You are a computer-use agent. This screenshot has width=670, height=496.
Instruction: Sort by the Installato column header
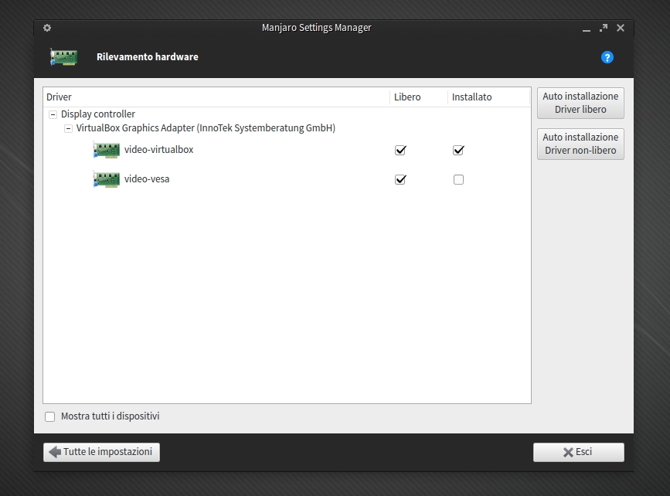click(x=489, y=97)
